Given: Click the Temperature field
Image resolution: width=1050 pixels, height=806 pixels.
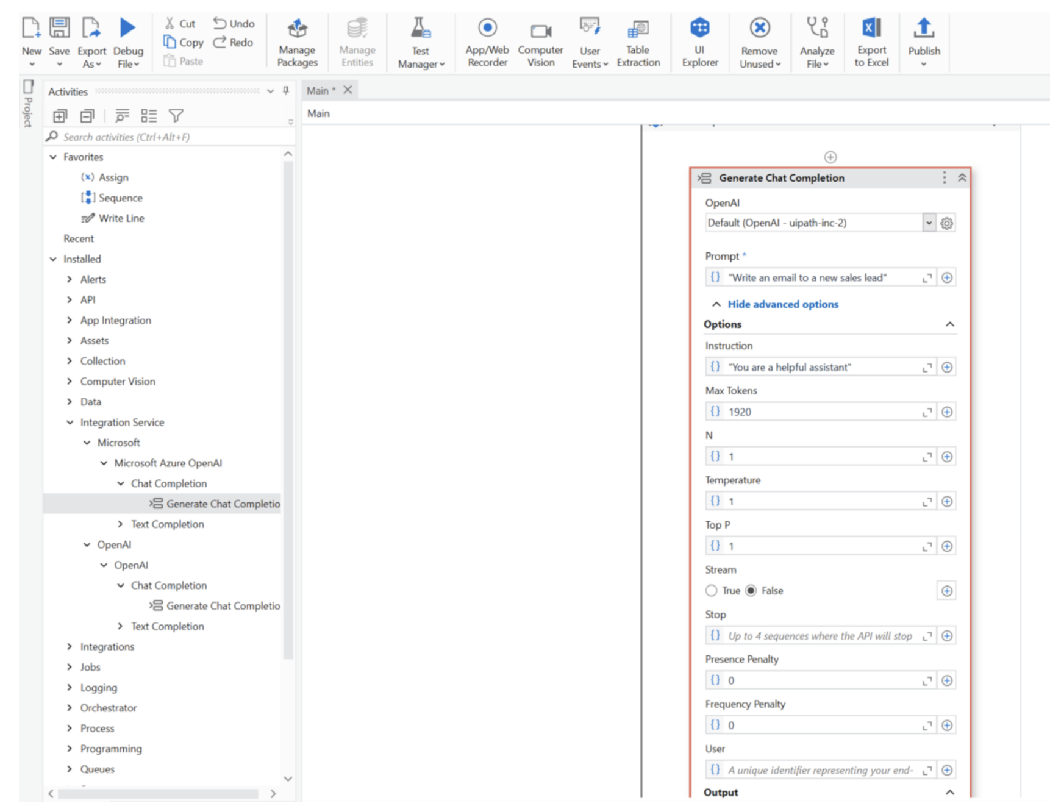Looking at the screenshot, I should [820, 501].
